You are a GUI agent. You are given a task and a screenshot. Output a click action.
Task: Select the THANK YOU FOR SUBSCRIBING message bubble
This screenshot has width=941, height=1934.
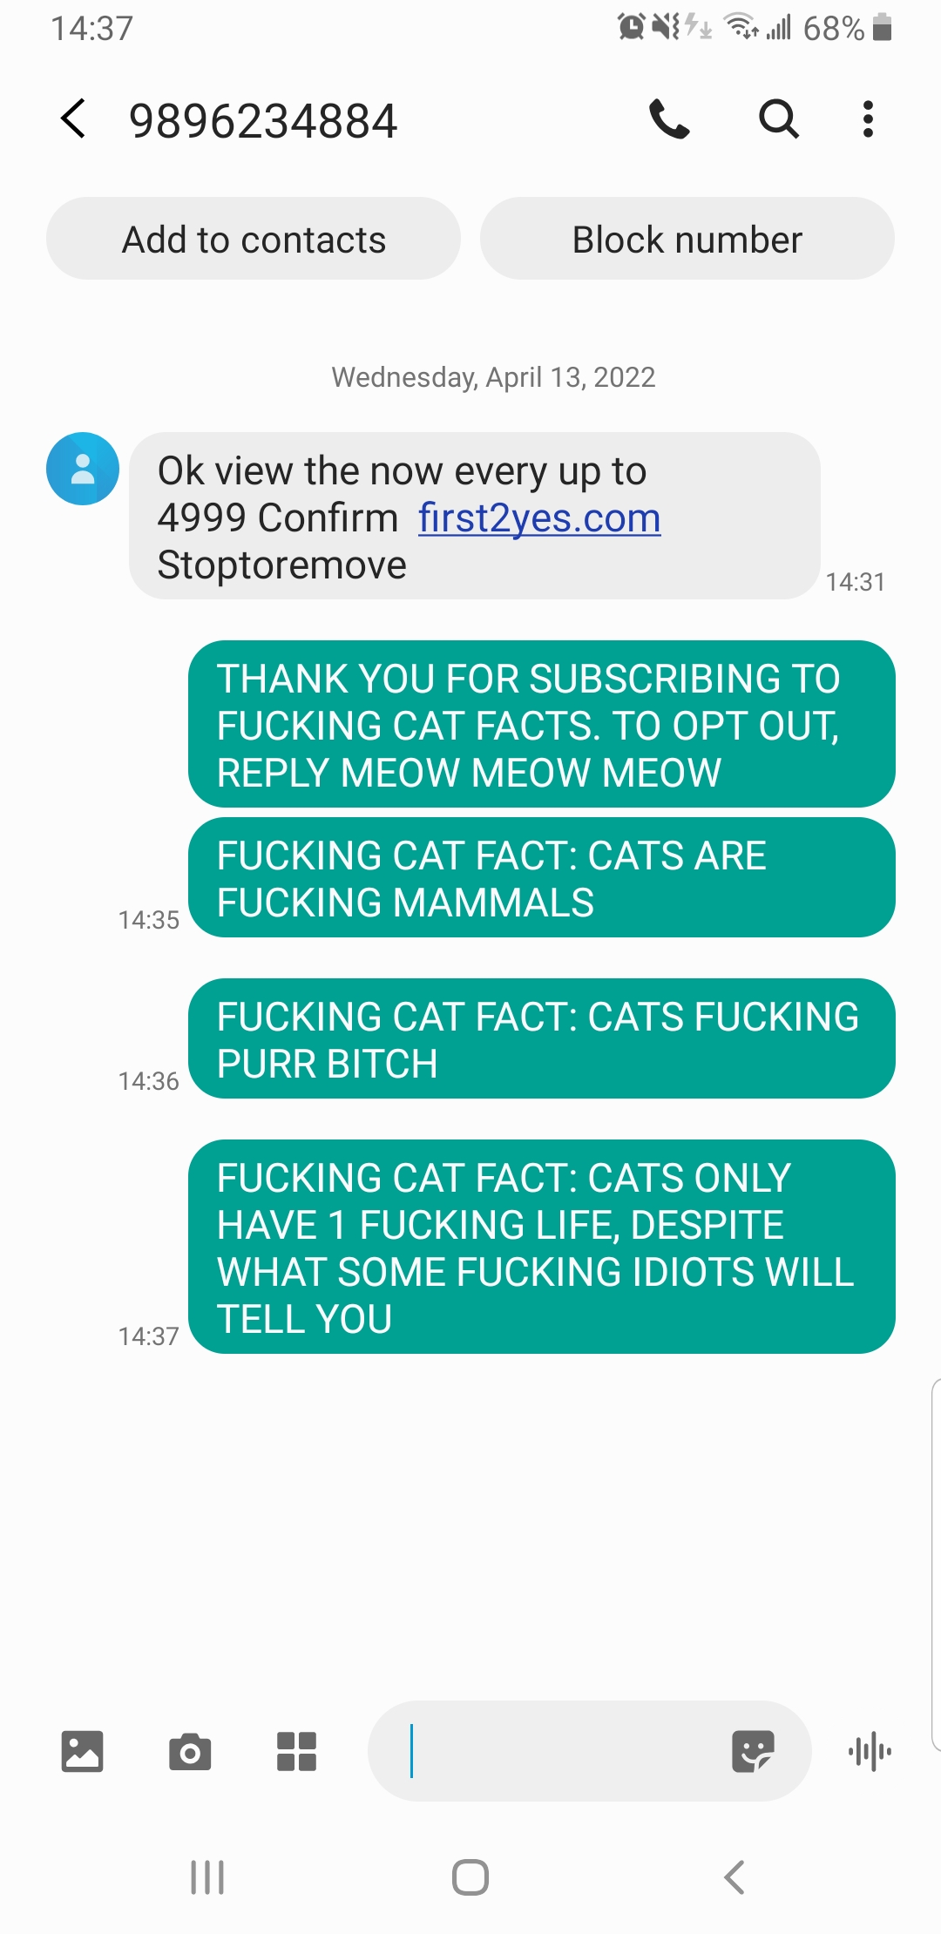542,725
